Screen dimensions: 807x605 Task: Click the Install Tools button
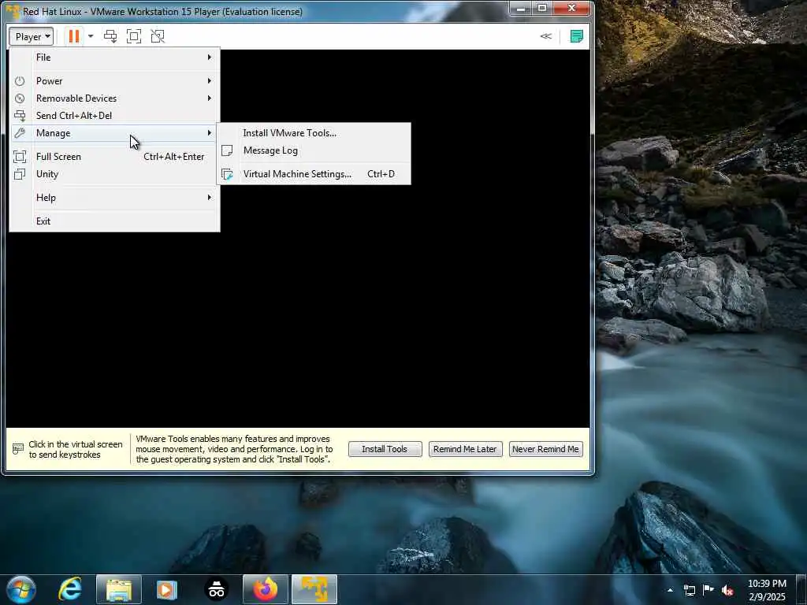tap(385, 449)
